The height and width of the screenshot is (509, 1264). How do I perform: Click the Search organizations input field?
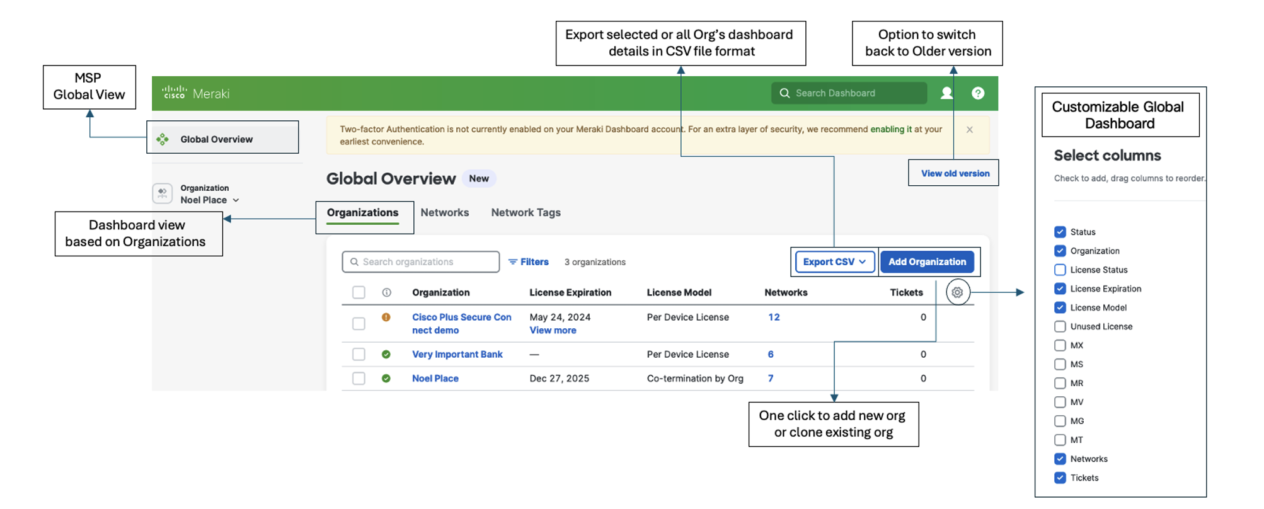tap(421, 262)
